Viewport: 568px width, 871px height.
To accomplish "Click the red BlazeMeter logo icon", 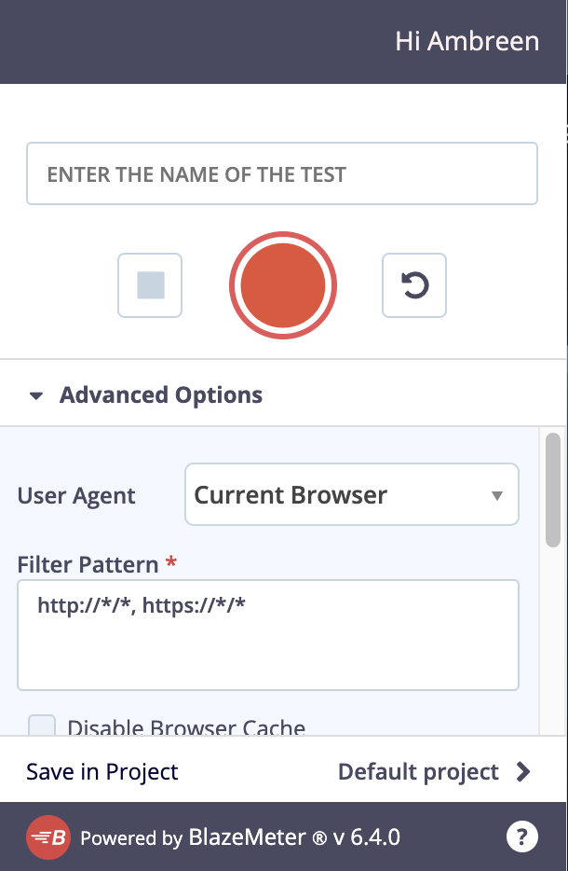I will click(x=48, y=837).
